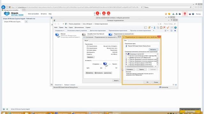Screen dimensions: 204x114
Task: Click the red record icon in Mirapolis toolbar
Action: (185, 14)
